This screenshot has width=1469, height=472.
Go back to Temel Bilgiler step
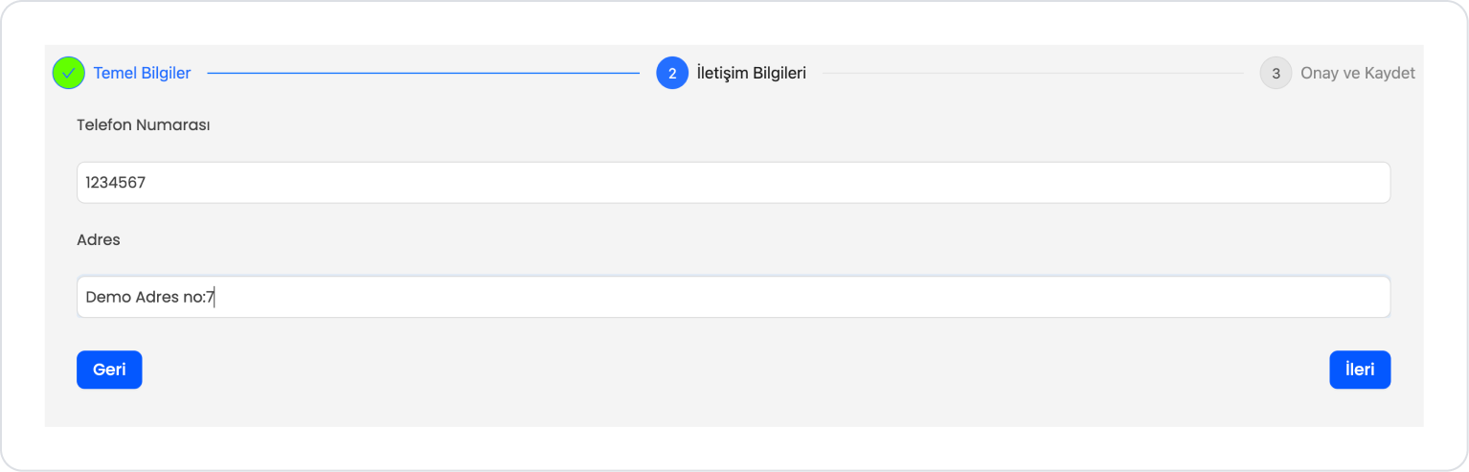[x=142, y=73]
